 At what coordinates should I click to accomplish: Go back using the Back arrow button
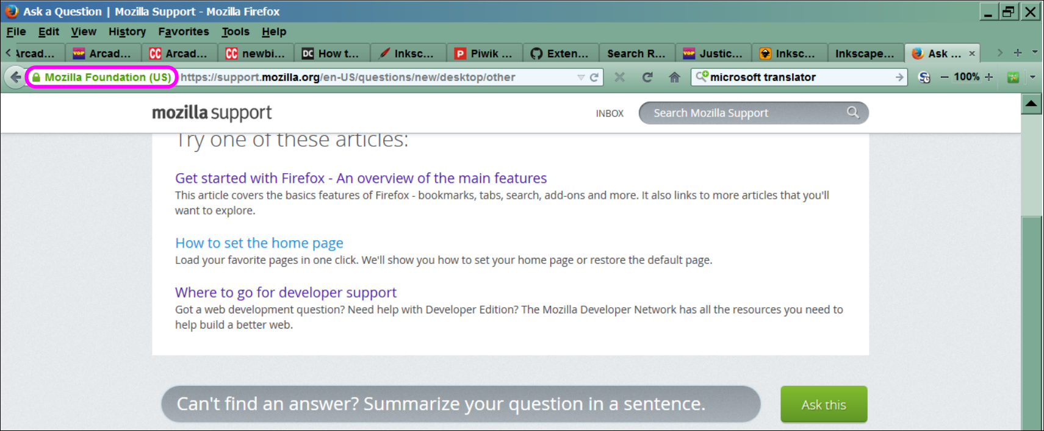(x=15, y=77)
